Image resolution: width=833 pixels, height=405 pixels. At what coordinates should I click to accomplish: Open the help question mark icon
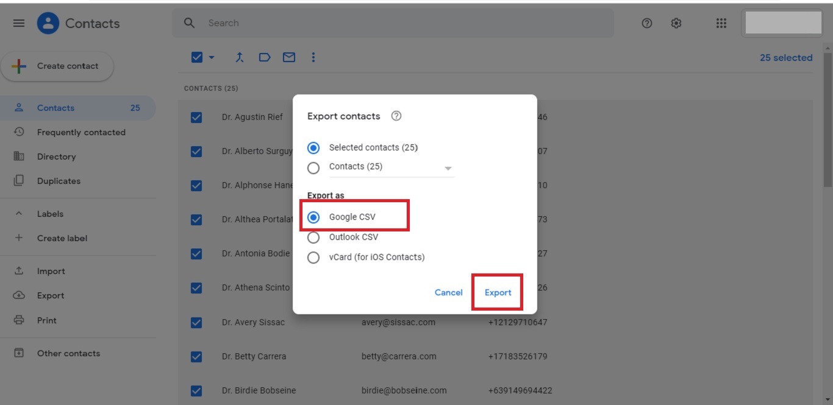pos(647,23)
